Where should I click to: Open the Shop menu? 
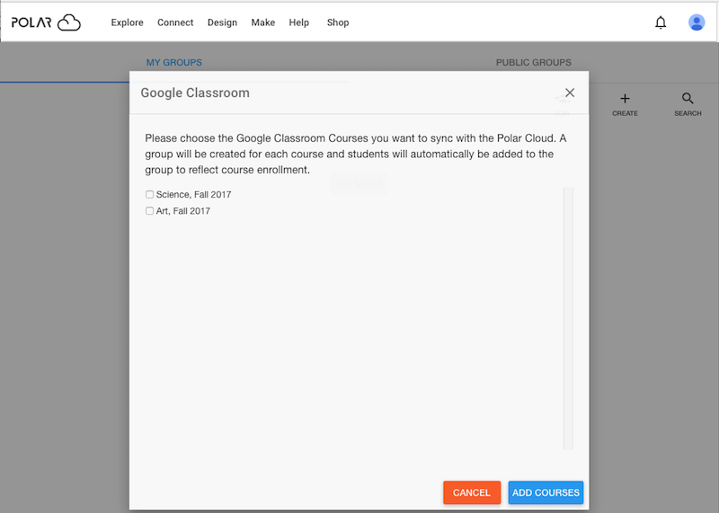coord(338,22)
